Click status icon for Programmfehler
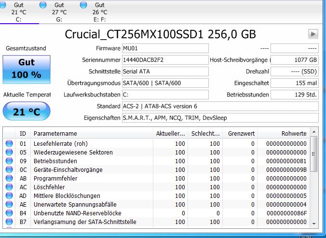Image resolution: width=326 pixels, height=238 pixels. pyautogui.click(x=9, y=178)
